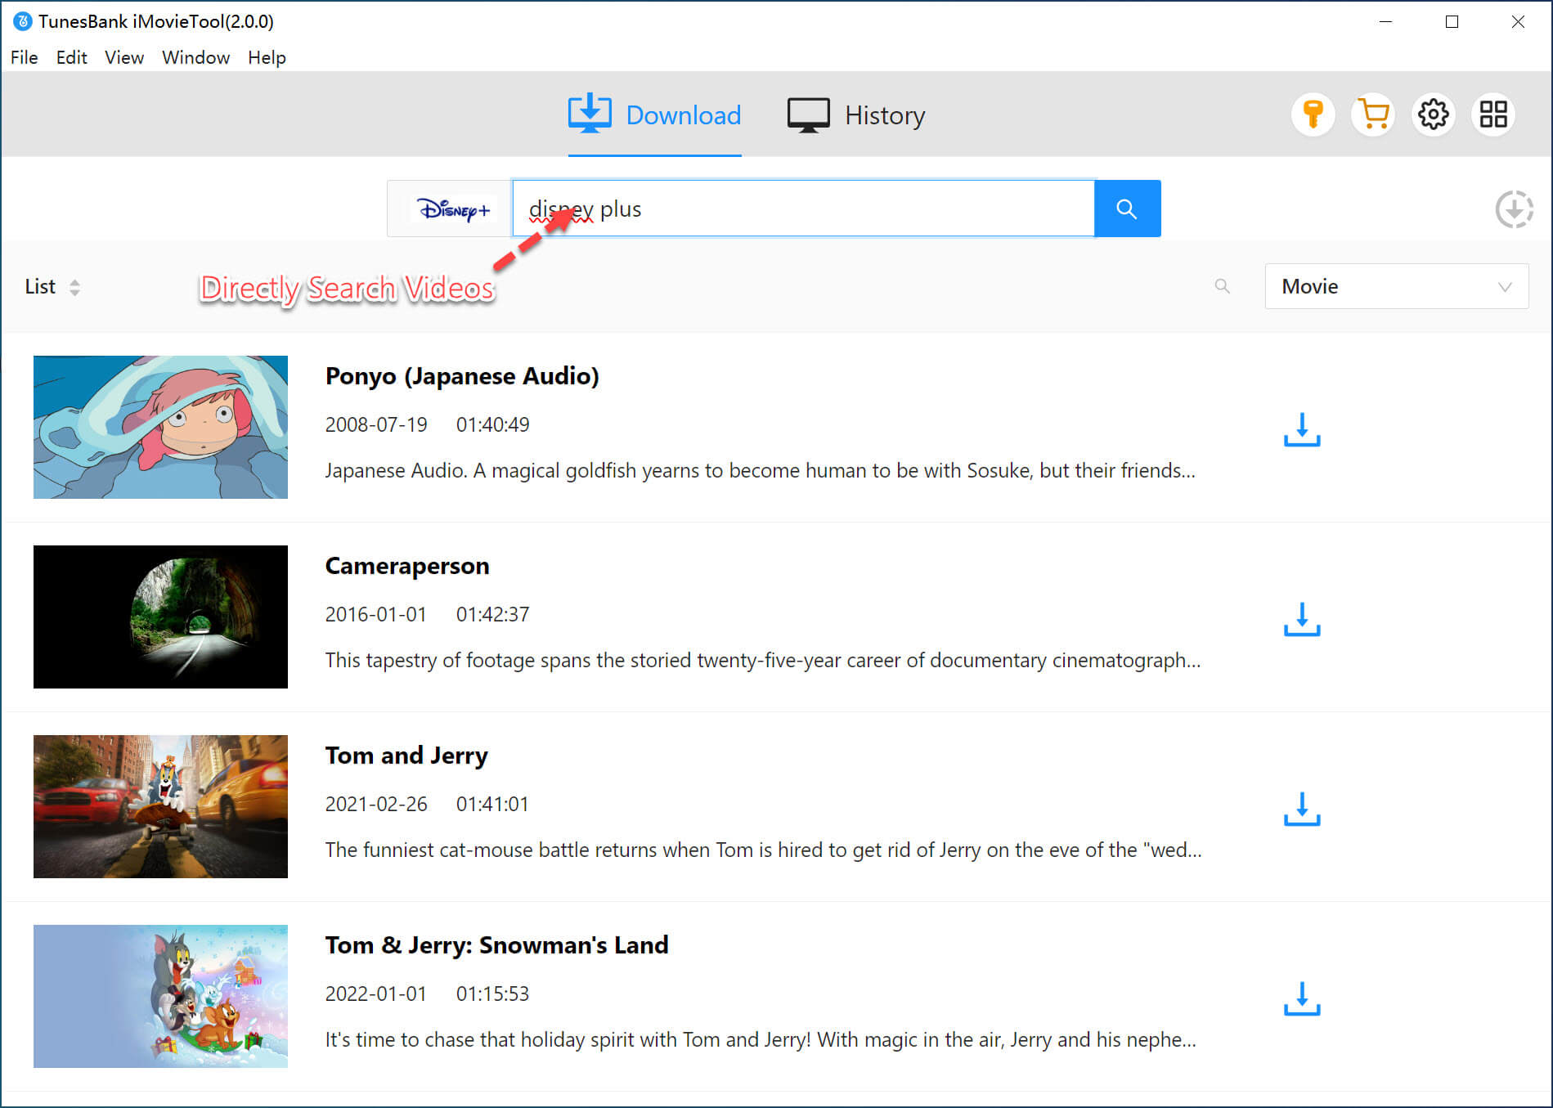Select the Download tab
The width and height of the screenshot is (1553, 1108).
[654, 115]
